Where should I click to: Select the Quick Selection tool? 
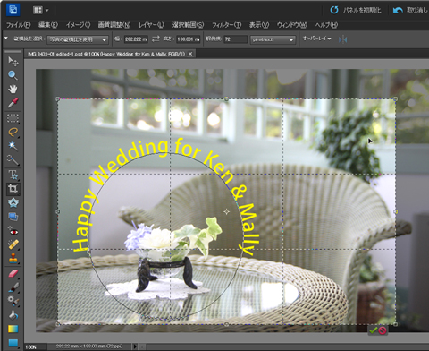[13, 160]
